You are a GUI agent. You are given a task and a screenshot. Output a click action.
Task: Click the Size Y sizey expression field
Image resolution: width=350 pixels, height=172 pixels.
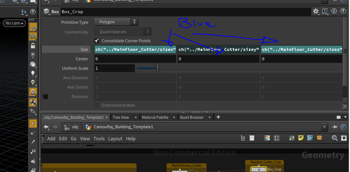point(219,49)
